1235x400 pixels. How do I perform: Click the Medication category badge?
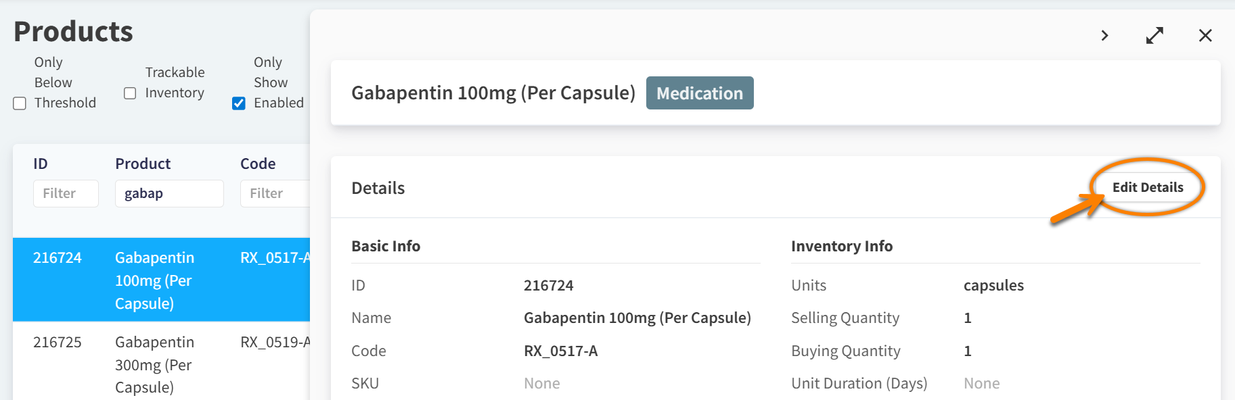pos(700,93)
